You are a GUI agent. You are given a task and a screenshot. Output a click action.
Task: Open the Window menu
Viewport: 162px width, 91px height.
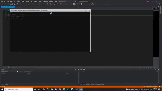pyautogui.click(x=51, y=1)
